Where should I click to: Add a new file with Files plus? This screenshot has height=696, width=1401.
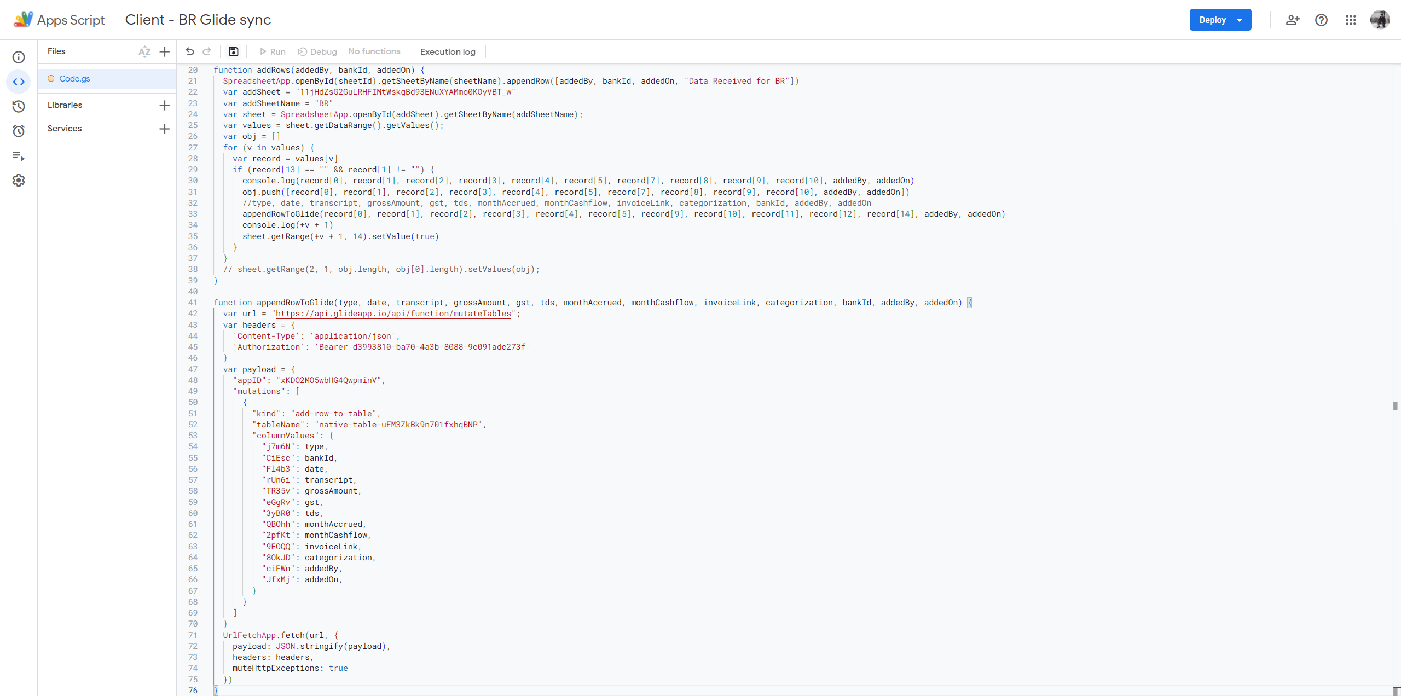pyautogui.click(x=164, y=51)
